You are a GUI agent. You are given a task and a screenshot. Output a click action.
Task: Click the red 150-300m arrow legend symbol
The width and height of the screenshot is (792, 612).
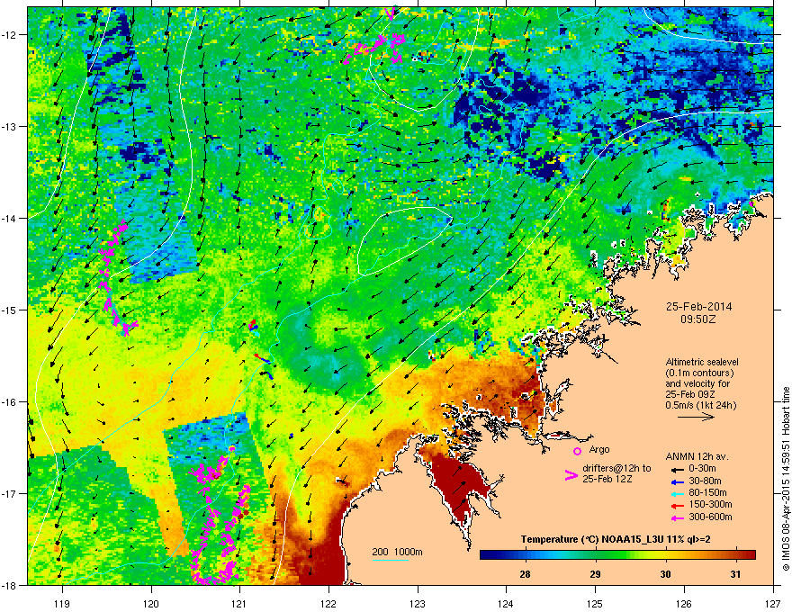point(678,505)
